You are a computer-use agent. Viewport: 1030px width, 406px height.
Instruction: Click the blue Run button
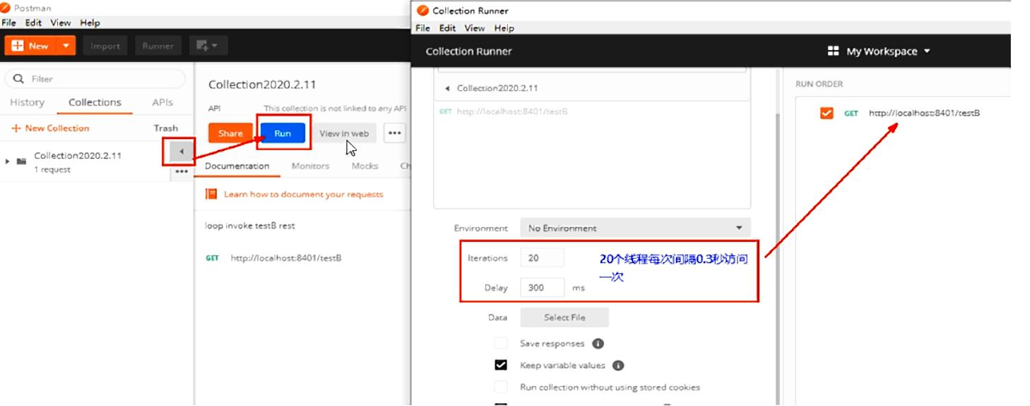click(x=283, y=133)
